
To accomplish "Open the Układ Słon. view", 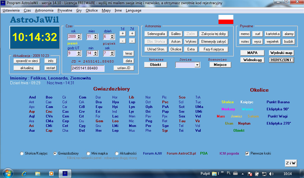I will (156, 49).
